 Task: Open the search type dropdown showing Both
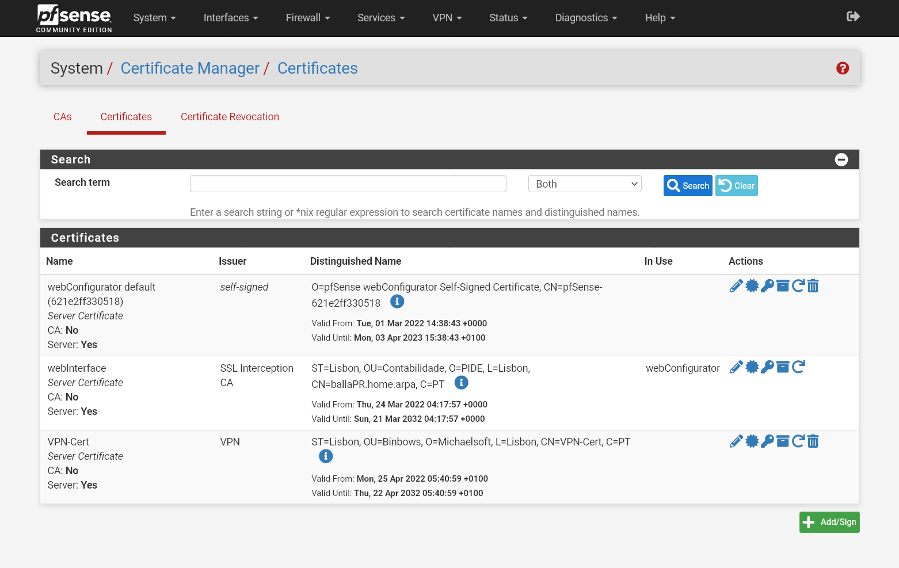[585, 184]
